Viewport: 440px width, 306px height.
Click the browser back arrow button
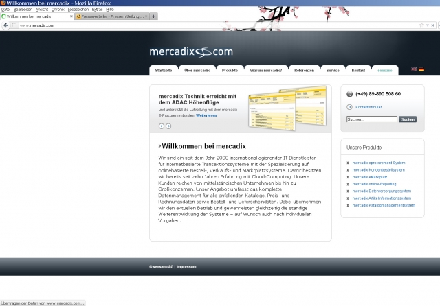pos(6,25)
